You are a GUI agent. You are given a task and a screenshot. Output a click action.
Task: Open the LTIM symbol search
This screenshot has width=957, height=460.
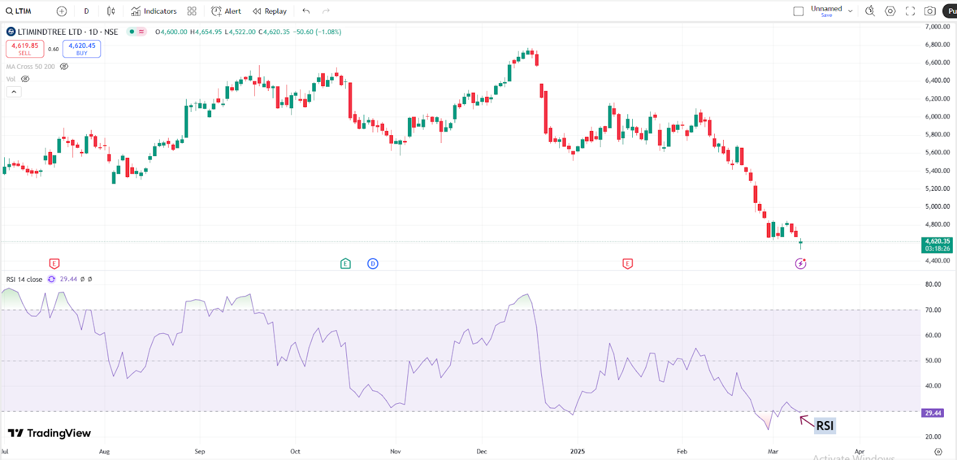click(19, 11)
